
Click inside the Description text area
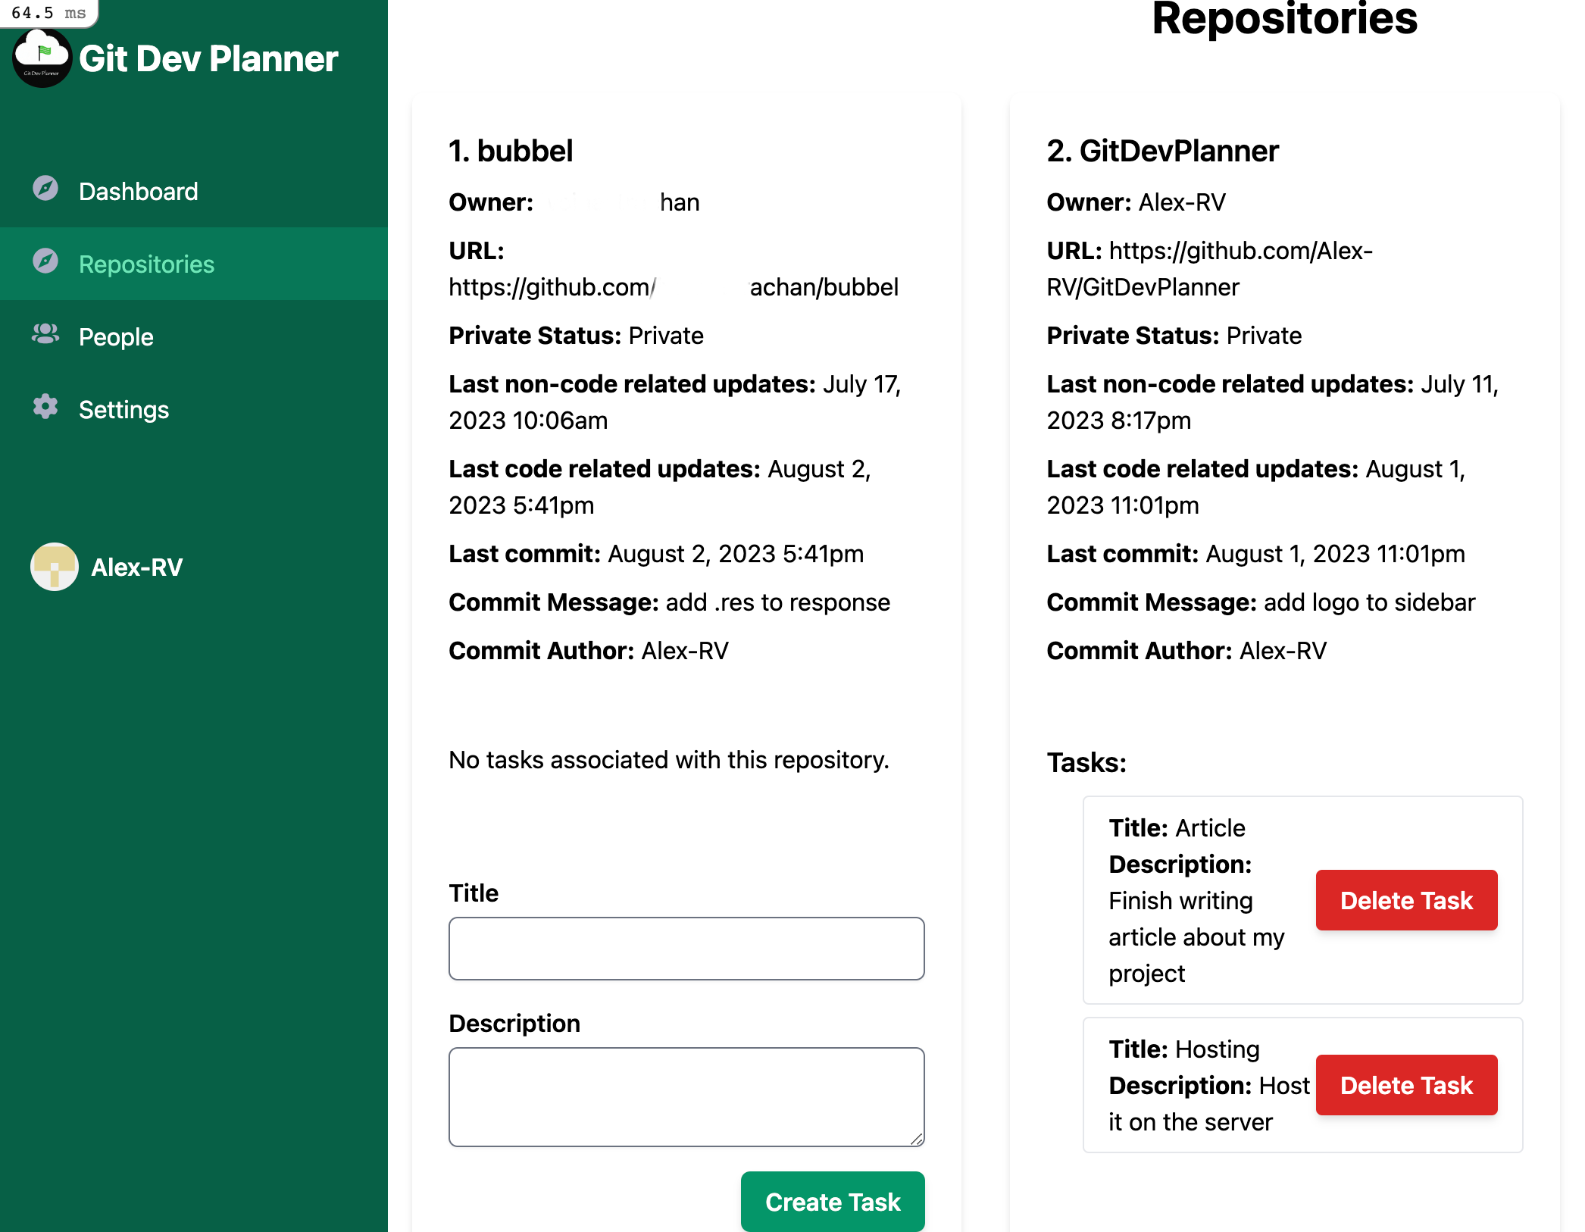686,1096
